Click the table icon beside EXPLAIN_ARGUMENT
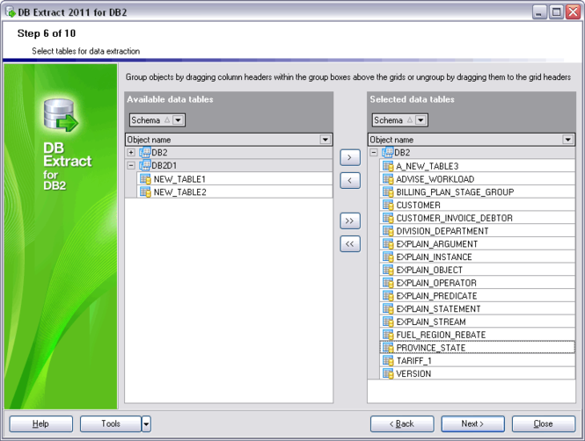This screenshot has height=441, width=585. click(x=388, y=244)
